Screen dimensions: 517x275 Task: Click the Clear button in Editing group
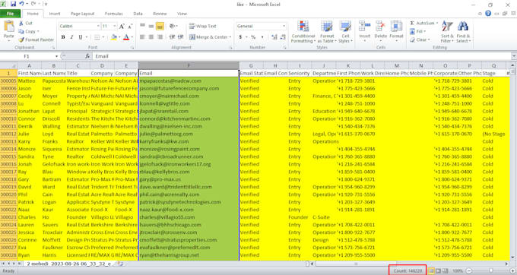click(420, 40)
